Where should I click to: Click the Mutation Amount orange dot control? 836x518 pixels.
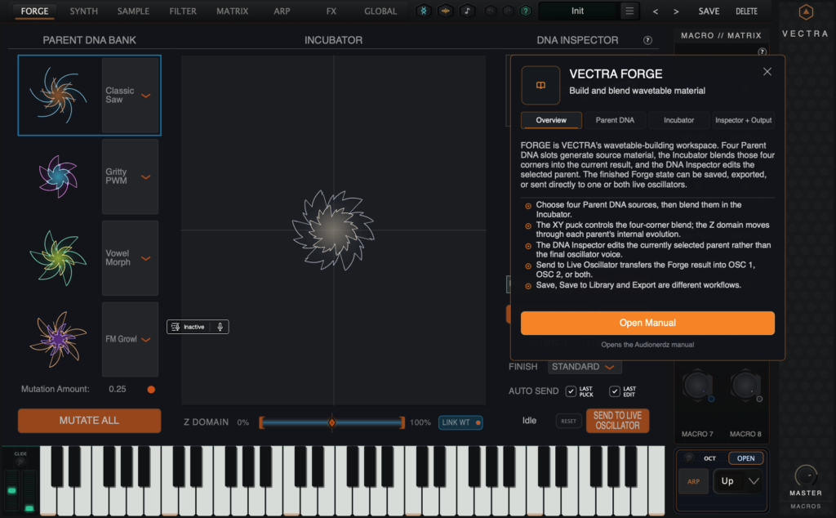pos(151,390)
